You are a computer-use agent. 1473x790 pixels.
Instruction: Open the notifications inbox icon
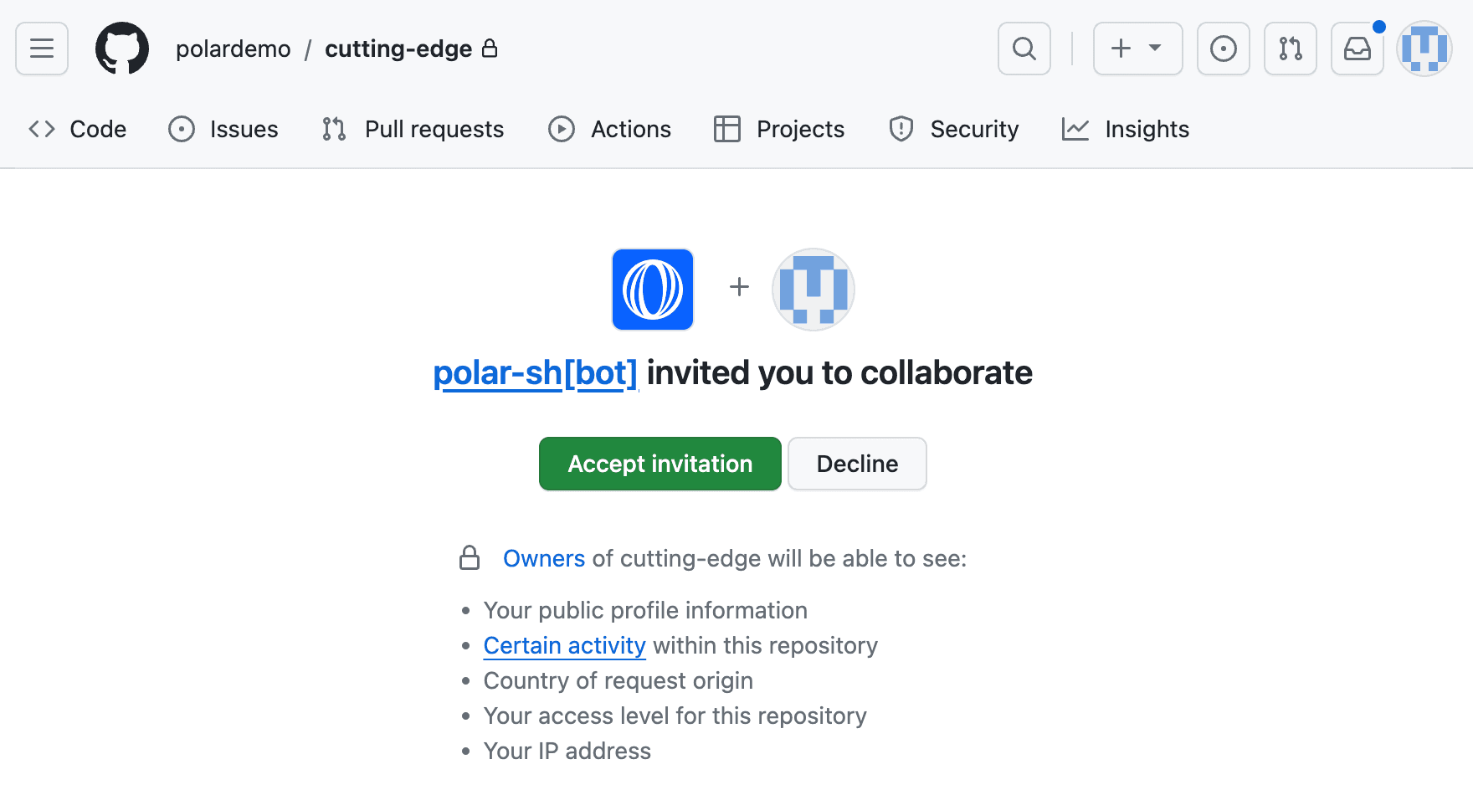(1357, 49)
